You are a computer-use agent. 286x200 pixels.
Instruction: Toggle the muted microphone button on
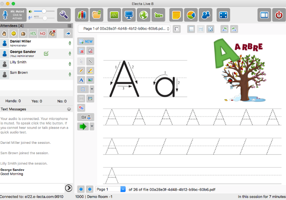click(14, 15)
